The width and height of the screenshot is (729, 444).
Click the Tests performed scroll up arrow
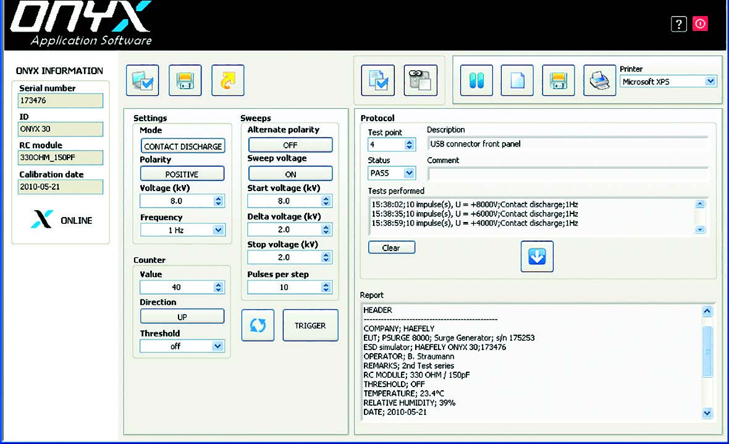[700, 204]
